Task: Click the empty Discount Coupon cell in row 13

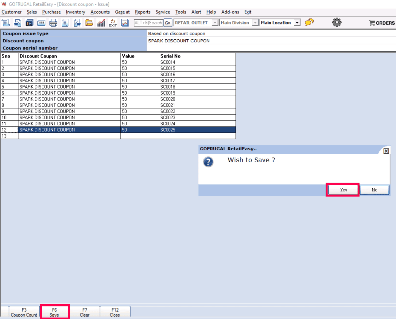Action: (69, 136)
